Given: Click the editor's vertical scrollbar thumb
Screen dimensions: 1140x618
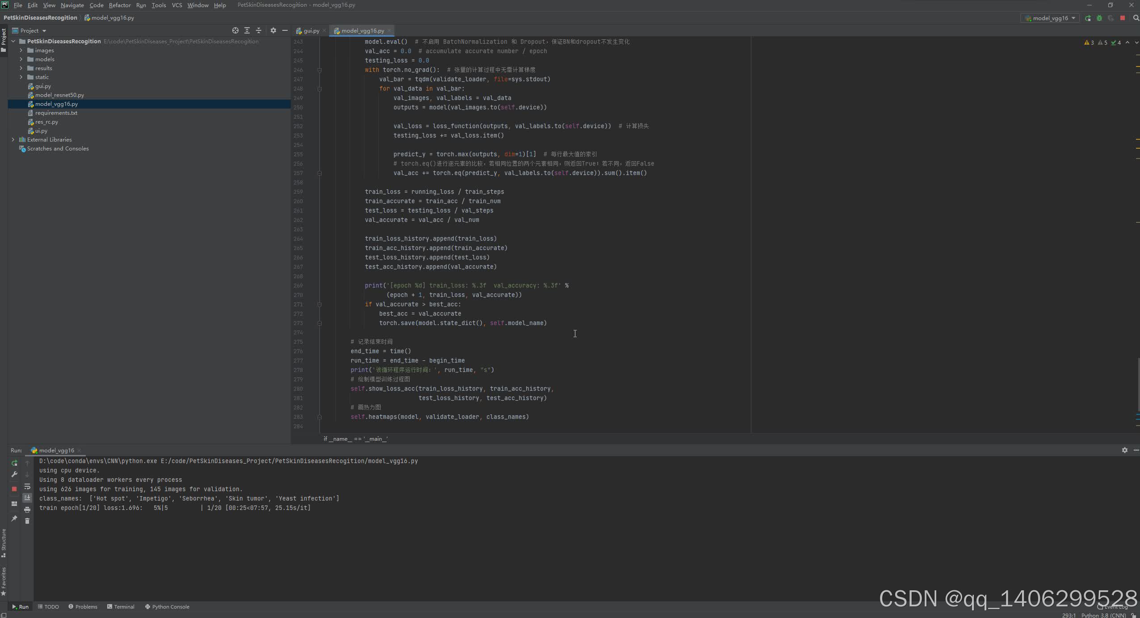Looking at the screenshot, I should tap(1138, 384).
